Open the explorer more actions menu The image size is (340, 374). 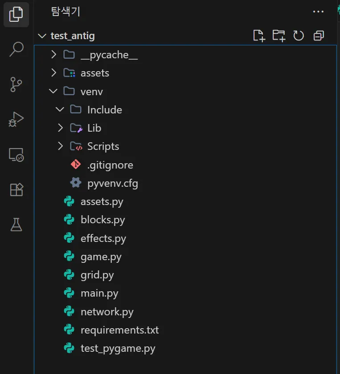[x=318, y=12]
